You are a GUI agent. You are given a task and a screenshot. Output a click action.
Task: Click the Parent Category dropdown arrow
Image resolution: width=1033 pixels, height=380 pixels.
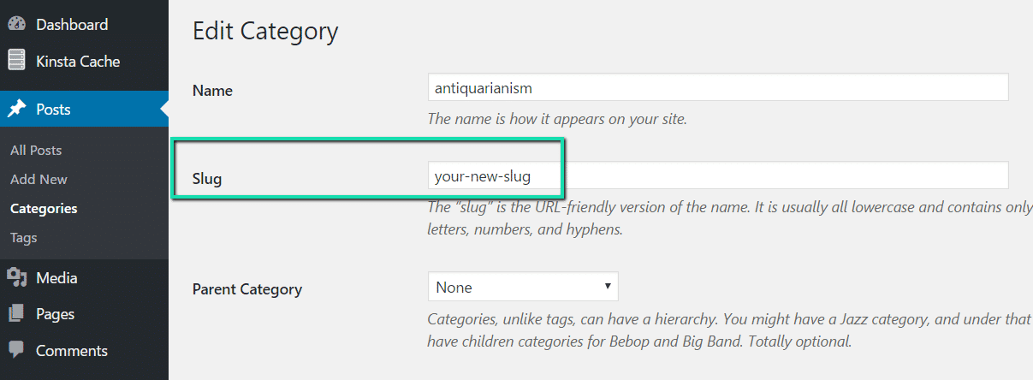coord(608,287)
